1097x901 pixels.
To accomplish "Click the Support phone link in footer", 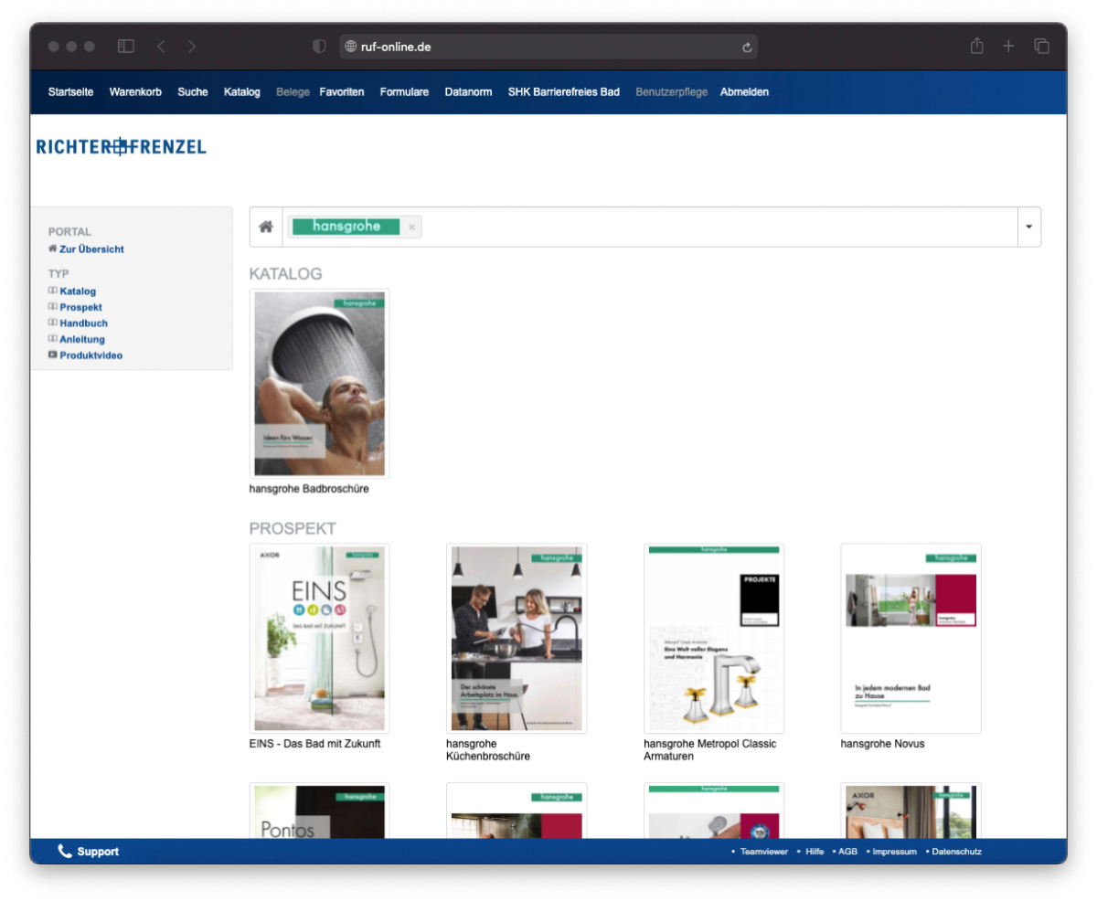I will 89,852.
